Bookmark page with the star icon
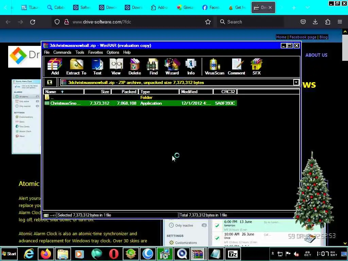Screen dimensions: 348x261 click(208, 22)
